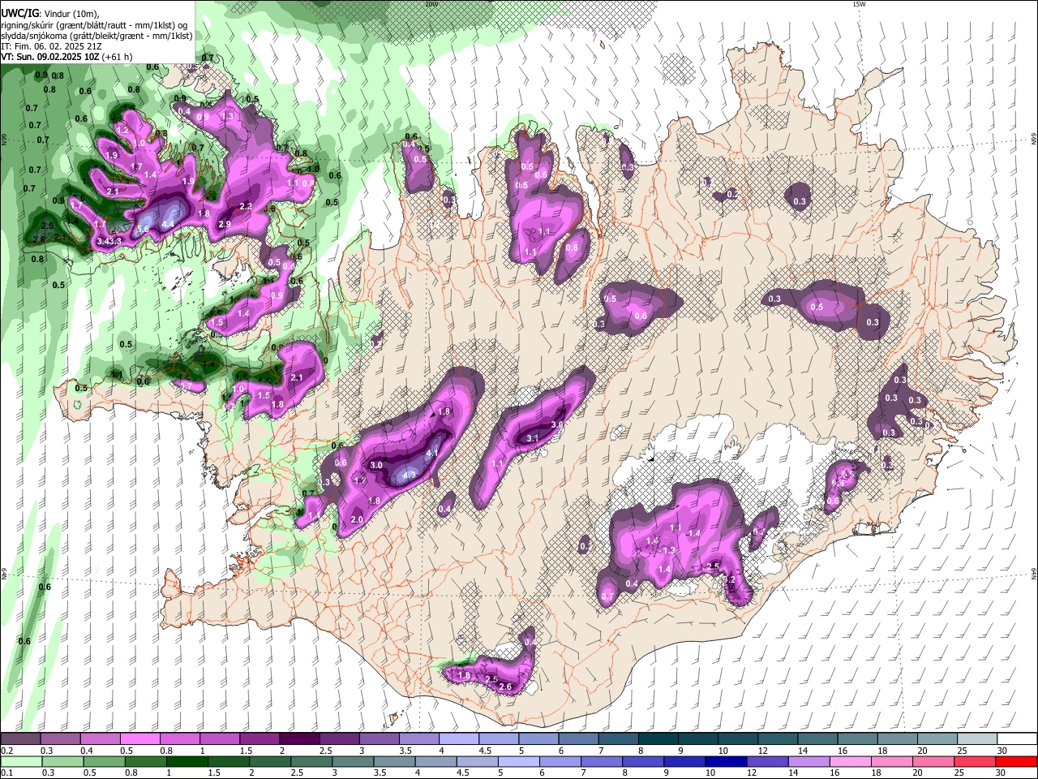The image size is (1038, 779).
Task: Click the snow legend swatch labeled 3
Action: 378,738
